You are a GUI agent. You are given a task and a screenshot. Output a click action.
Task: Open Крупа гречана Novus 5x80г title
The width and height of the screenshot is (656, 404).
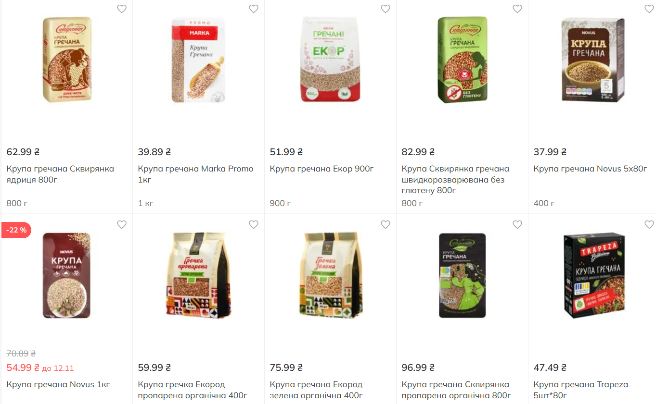coord(590,169)
